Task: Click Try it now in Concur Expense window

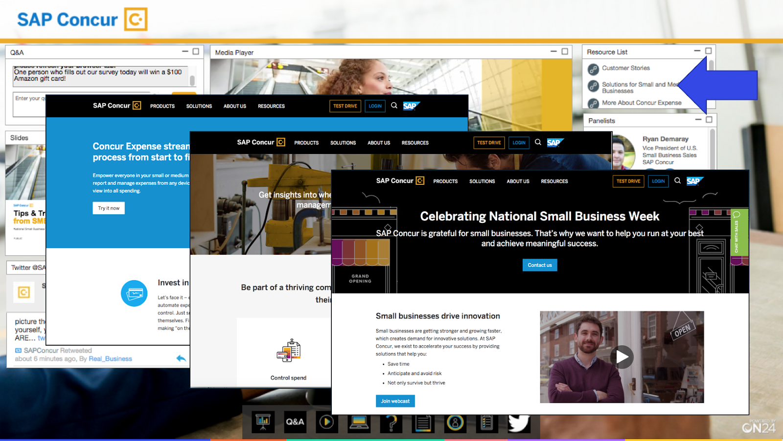Action: 109,208
